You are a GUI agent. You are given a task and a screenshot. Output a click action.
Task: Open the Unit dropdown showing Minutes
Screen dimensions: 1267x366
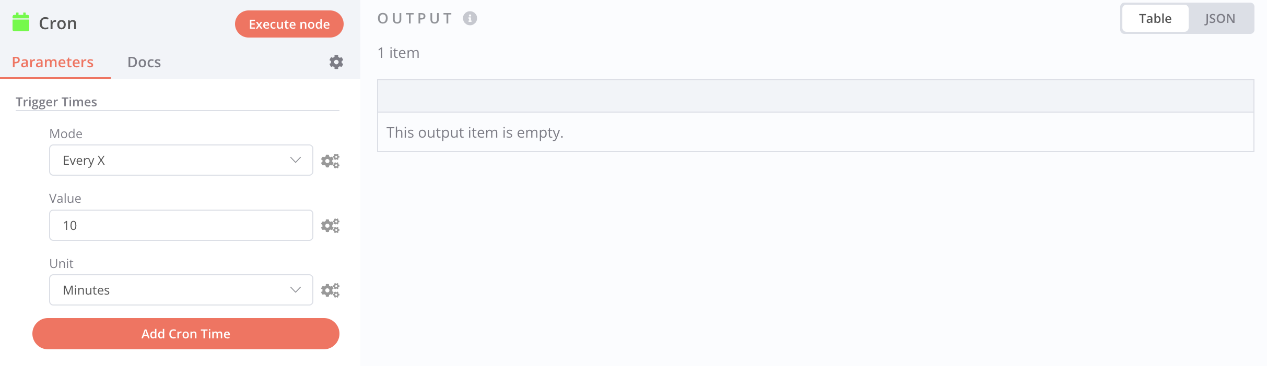click(181, 290)
